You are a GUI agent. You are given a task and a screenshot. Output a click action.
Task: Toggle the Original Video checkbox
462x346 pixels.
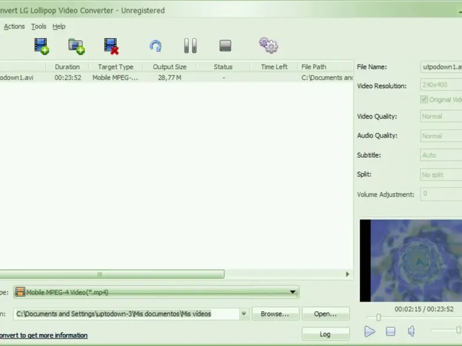[x=424, y=99]
